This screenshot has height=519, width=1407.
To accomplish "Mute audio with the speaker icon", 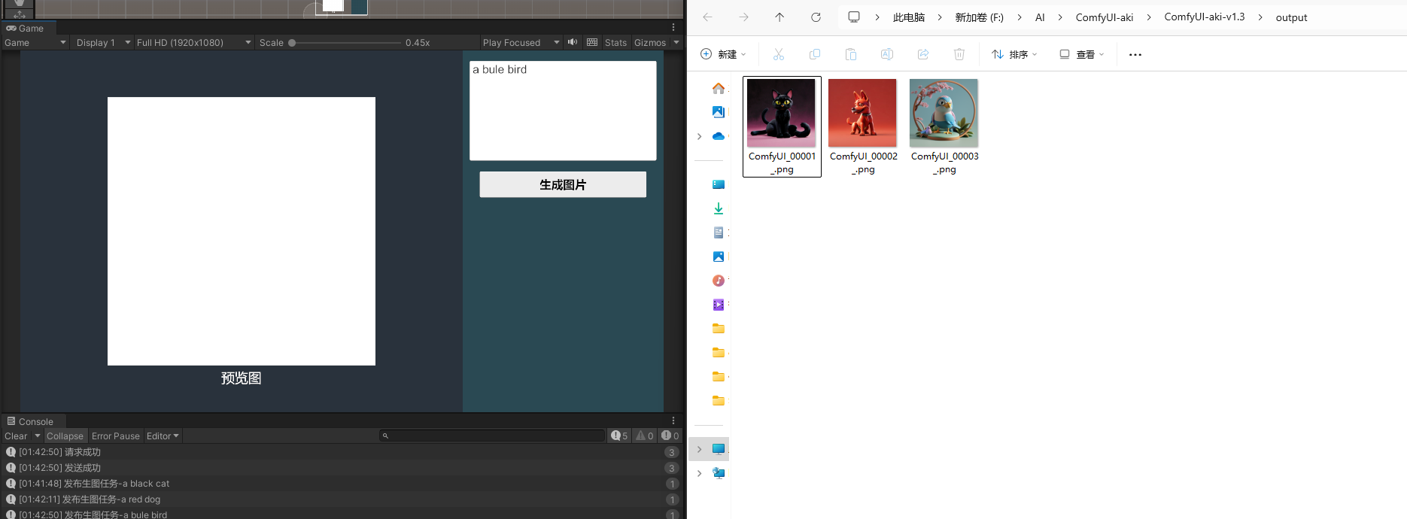I will (573, 42).
